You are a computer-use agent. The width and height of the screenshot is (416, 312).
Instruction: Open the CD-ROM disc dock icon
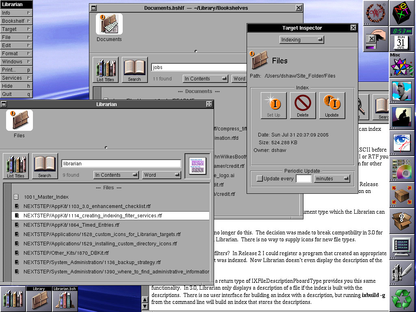[x=402, y=169]
